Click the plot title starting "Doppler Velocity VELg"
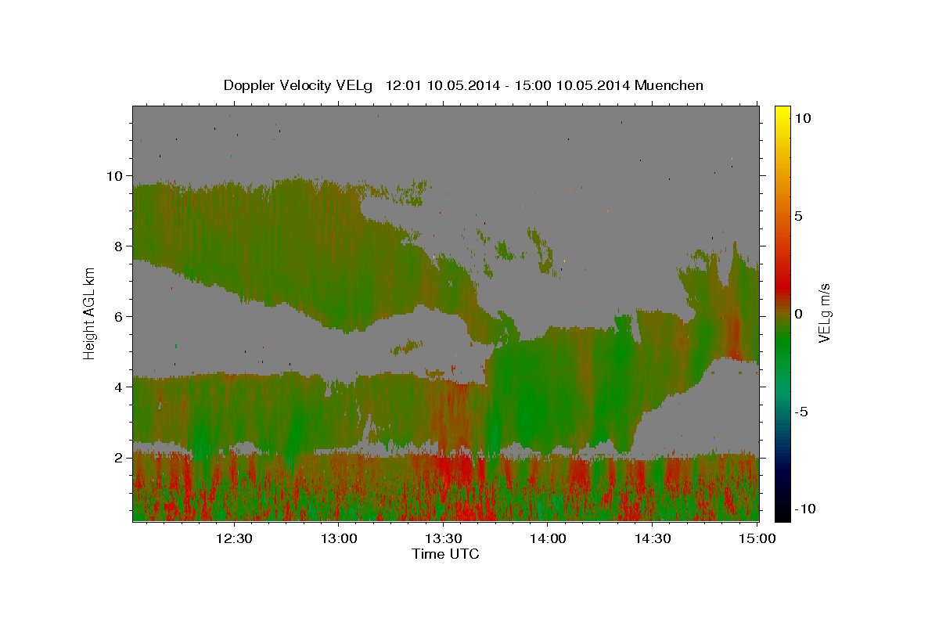Viewport: 939px width, 626px height. [x=463, y=85]
